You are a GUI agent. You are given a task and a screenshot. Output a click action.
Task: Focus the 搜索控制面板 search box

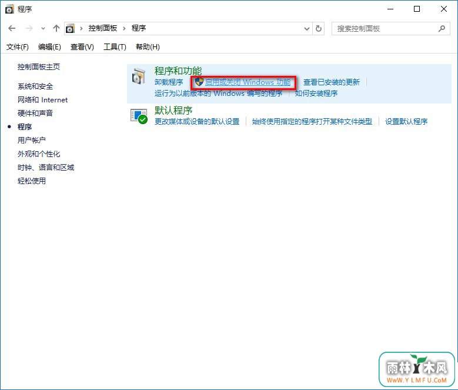pos(391,29)
